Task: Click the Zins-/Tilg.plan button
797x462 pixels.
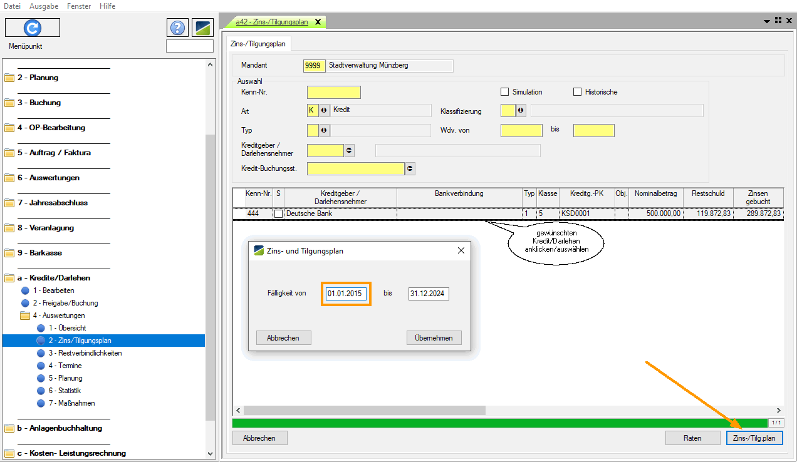Action: coord(754,438)
